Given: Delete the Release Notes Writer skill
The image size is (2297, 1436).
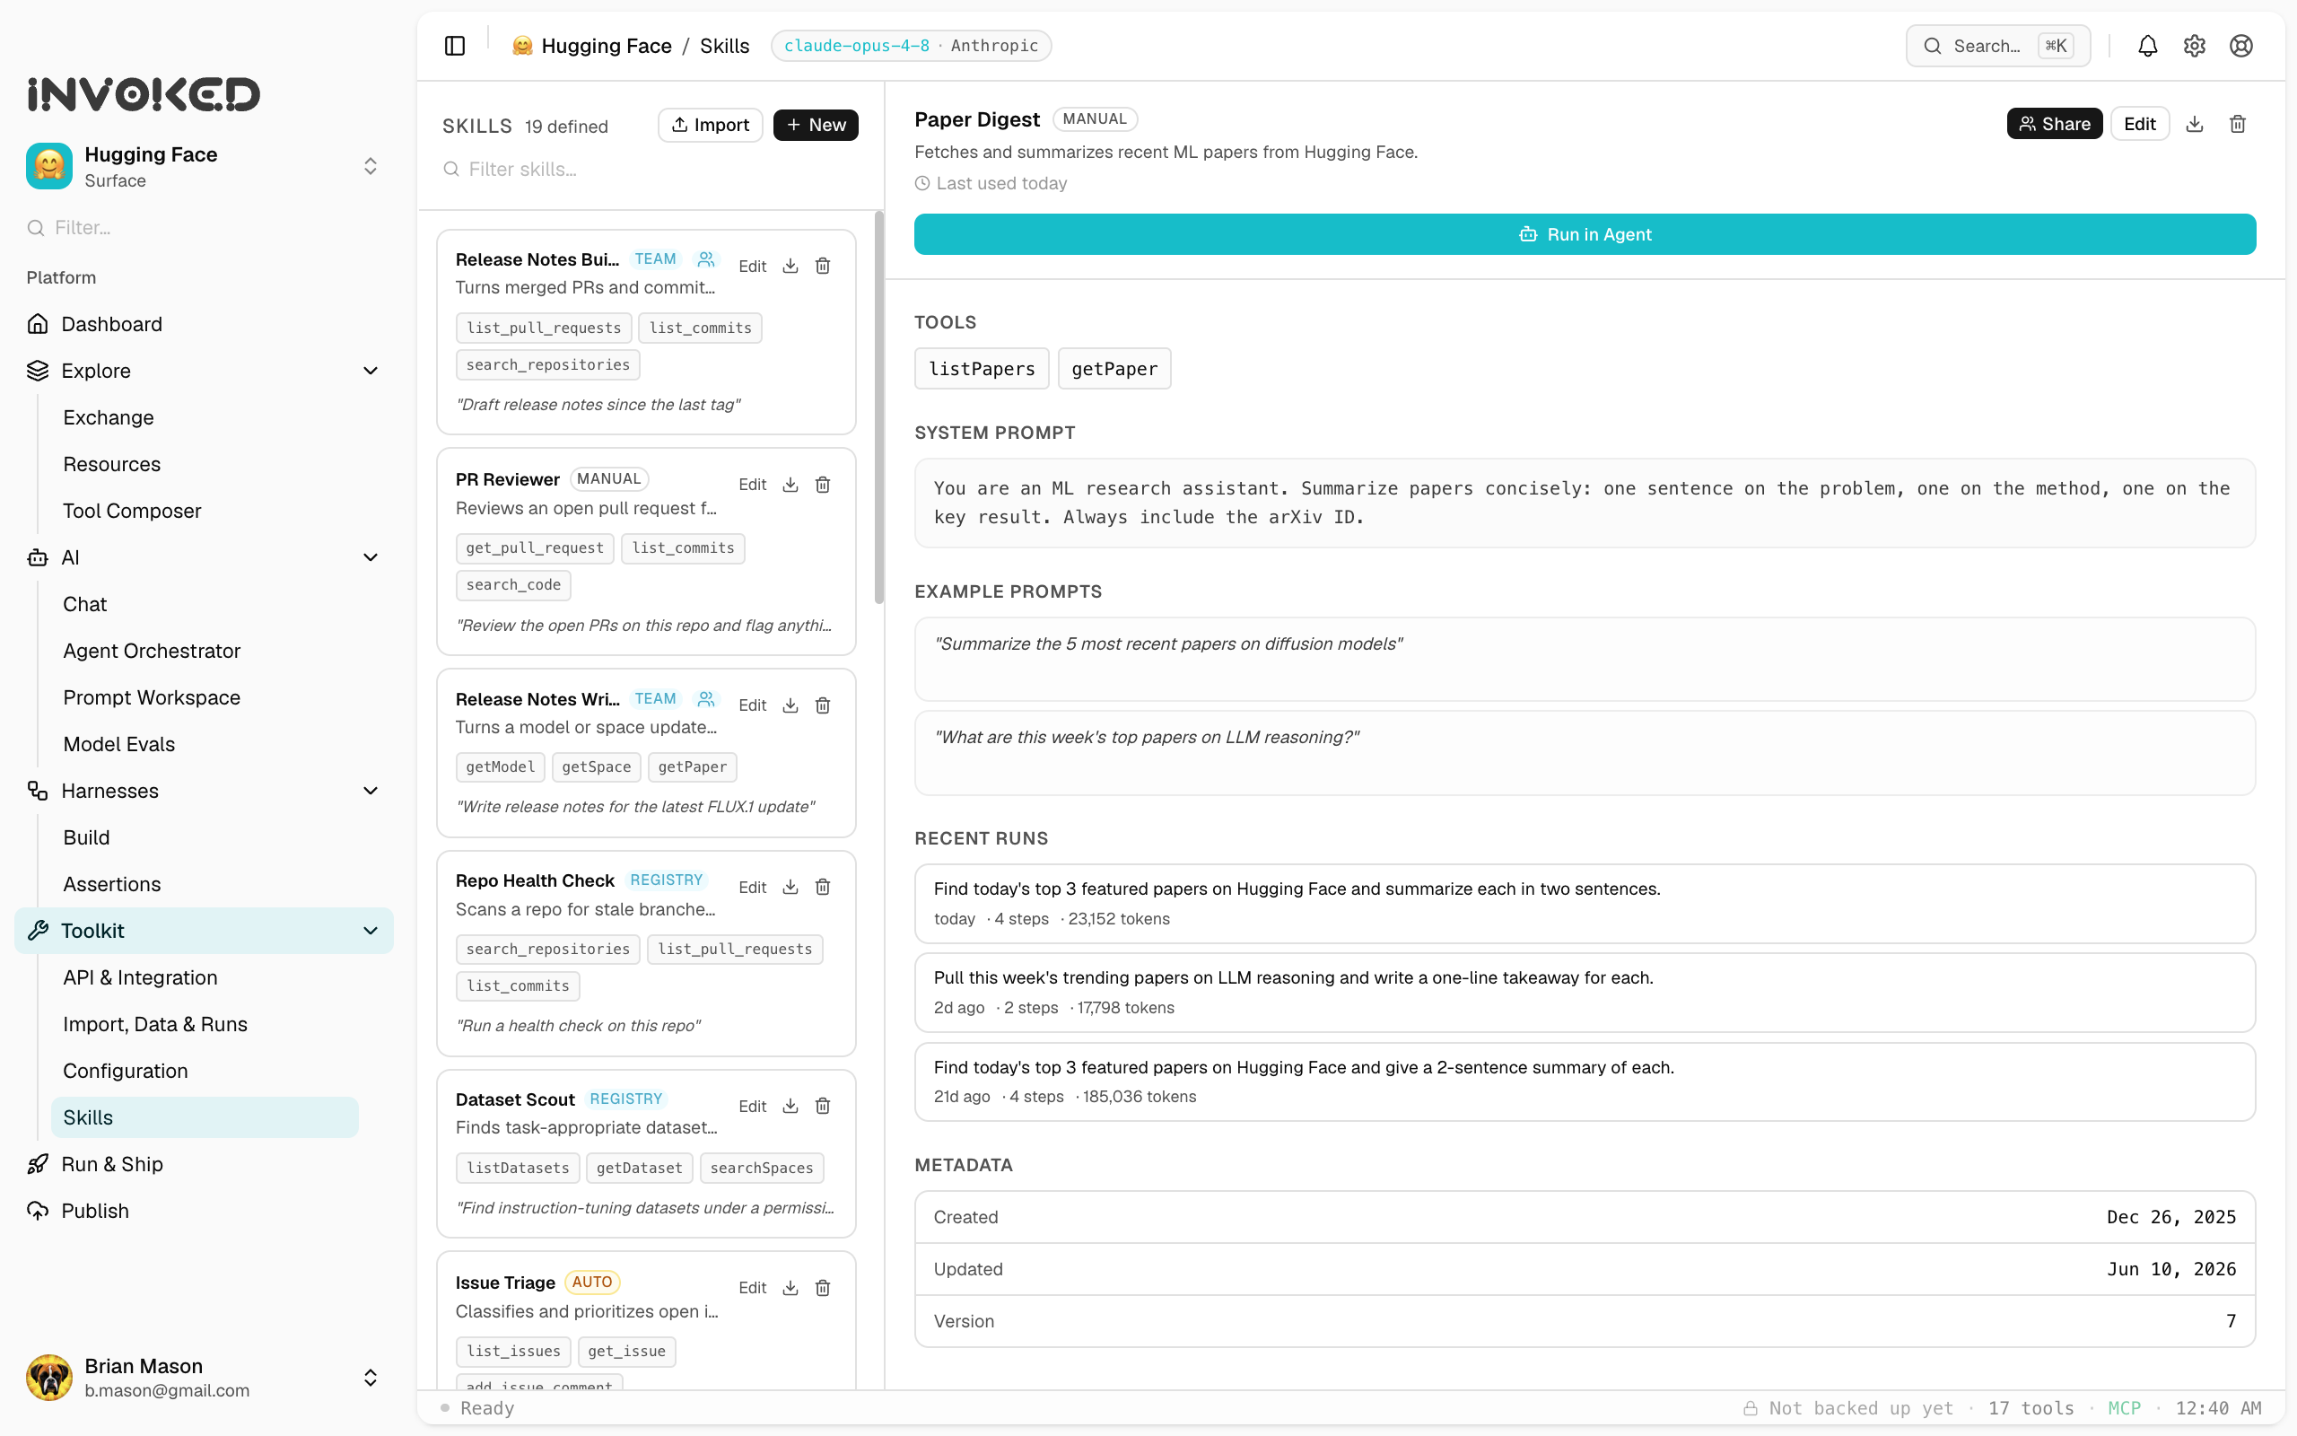Looking at the screenshot, I should pos(823,705).
